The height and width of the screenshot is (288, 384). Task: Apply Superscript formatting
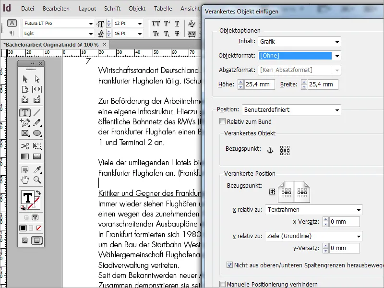(x=167, y=24)
